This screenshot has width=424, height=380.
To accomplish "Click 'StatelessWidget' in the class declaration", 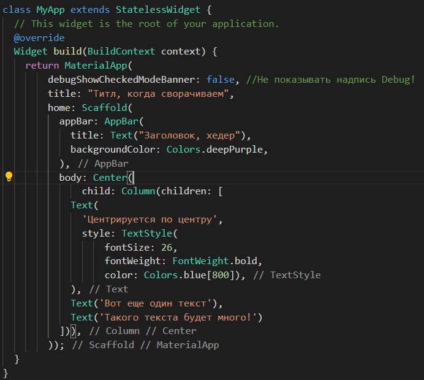I will coord(158,10).
